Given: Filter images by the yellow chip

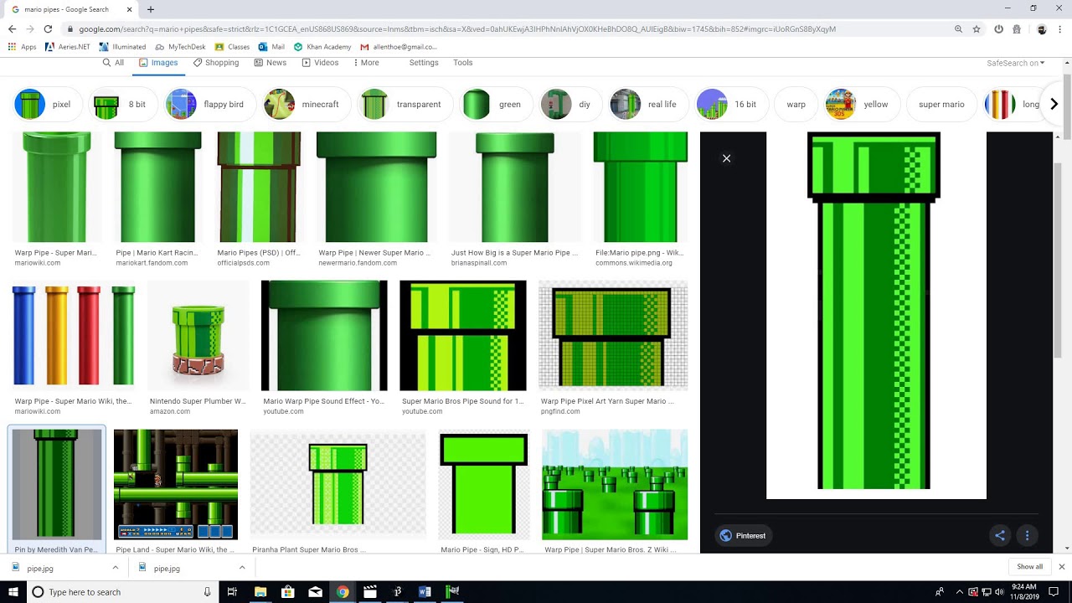Looking at the screenshot, I should [x=861, y=105].
